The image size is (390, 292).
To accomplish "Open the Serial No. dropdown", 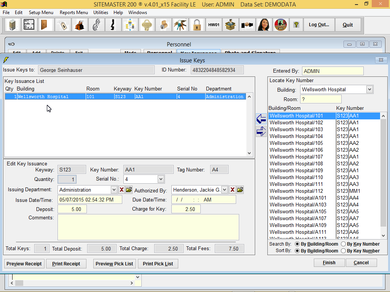I will pos(161,179).
